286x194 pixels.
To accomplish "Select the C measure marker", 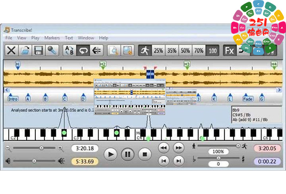I will pyautogui.click(x=65, y=98).
